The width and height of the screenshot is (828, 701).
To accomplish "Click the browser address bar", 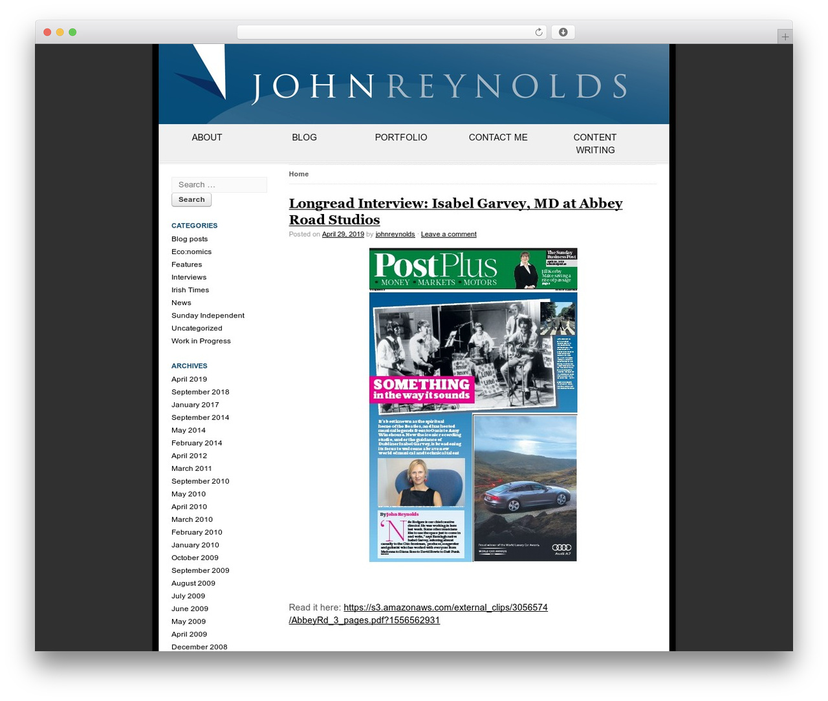I will point(392,32).
